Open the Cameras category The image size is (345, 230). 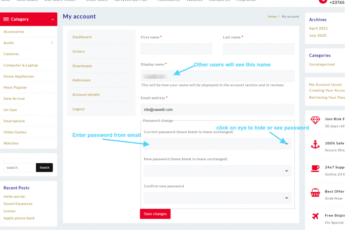click(11, 54)
